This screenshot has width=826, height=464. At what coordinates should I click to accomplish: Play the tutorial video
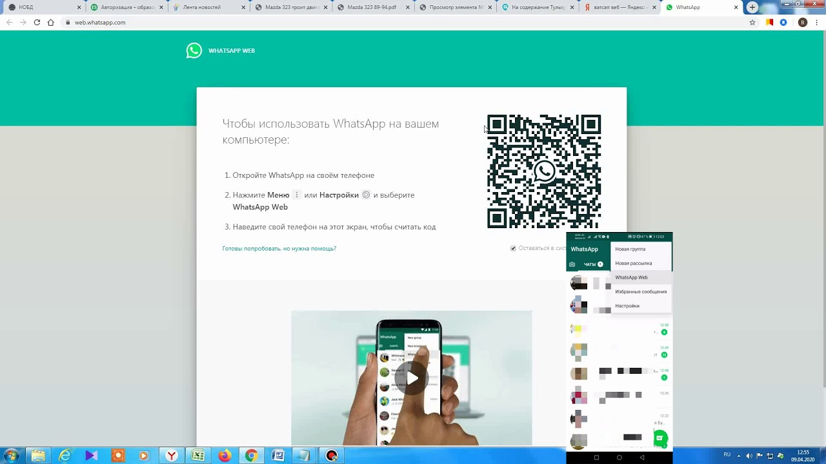point(412,378)
